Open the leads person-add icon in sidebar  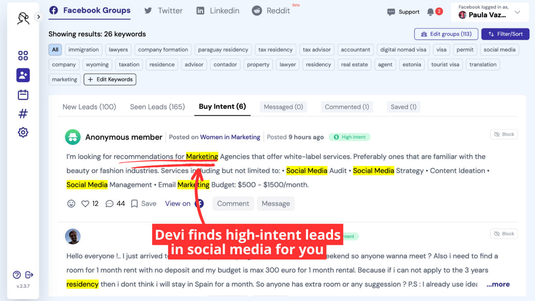(23, 75)
